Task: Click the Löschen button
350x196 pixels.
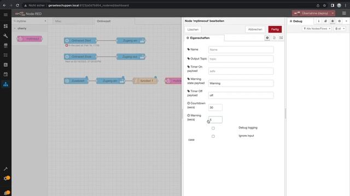Action: 193,29
